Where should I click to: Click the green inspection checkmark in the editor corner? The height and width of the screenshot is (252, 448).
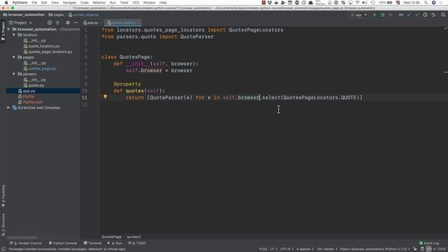point(445,28)
